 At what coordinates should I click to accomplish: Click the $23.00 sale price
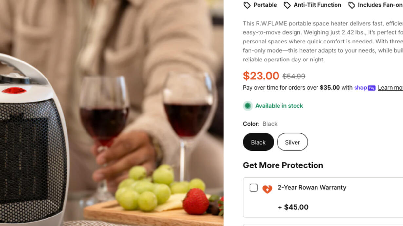261,76
